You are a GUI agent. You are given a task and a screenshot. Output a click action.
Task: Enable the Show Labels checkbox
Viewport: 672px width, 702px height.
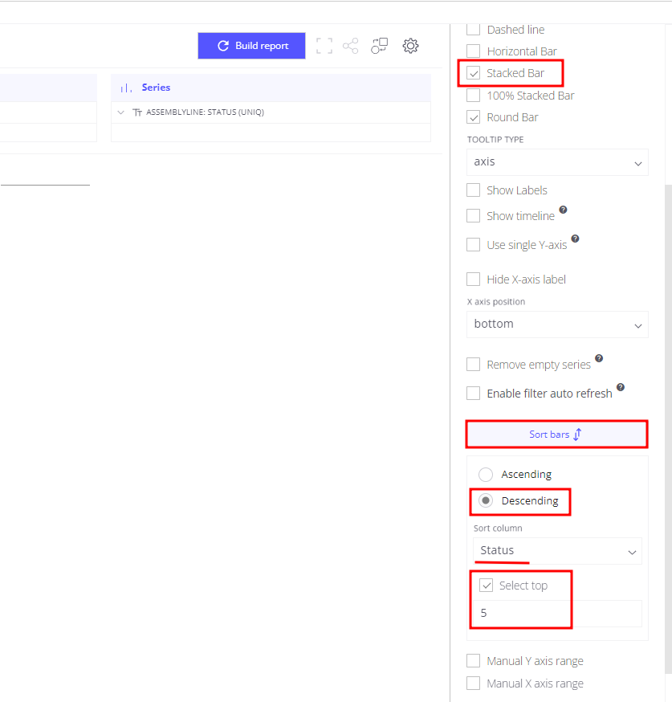pyautogui.click(x=474, y=190)
